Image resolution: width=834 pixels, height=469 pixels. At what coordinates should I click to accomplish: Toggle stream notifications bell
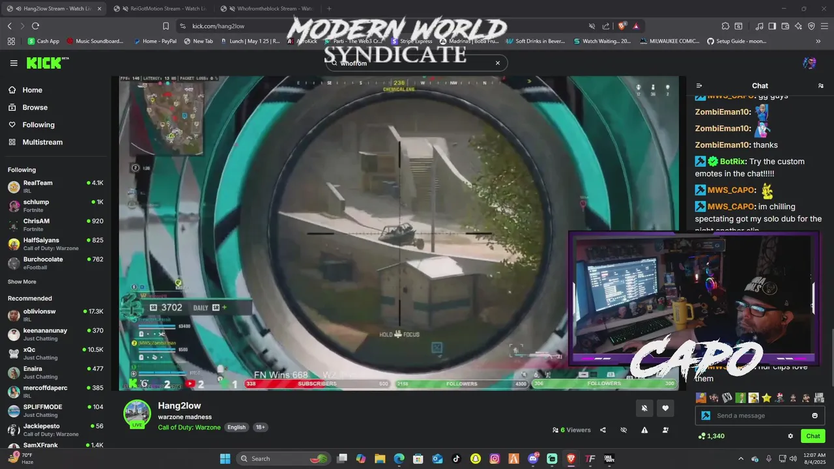point(644,408)
